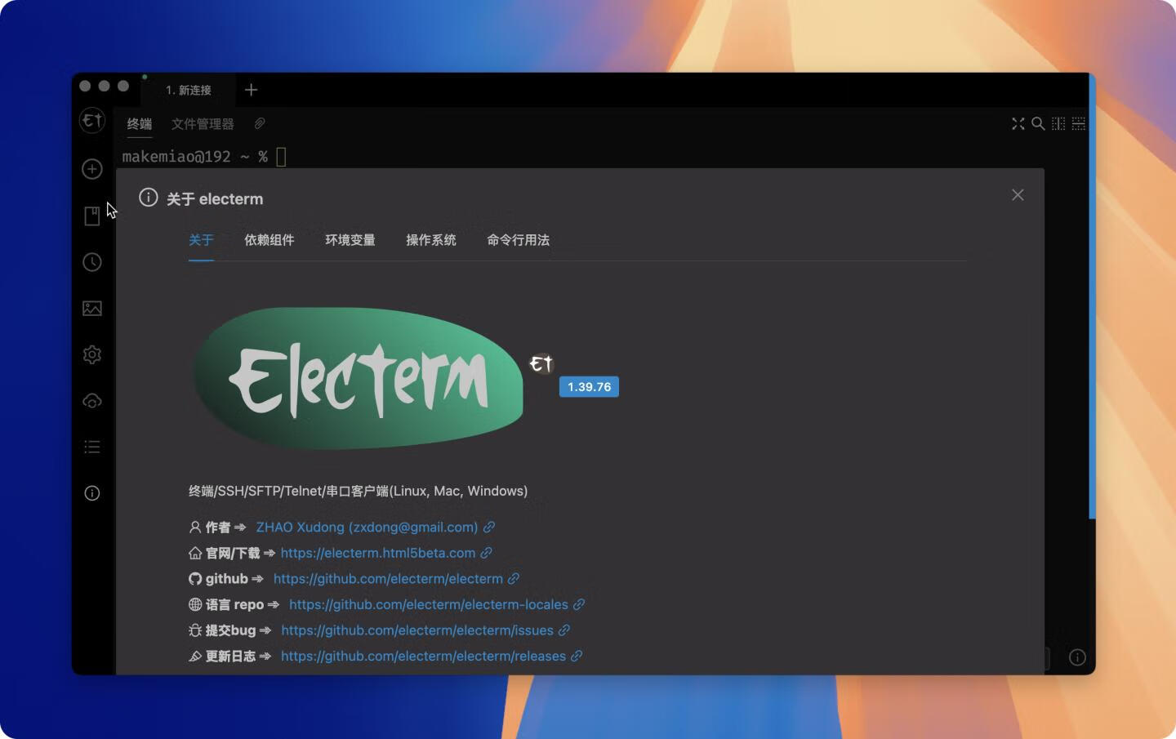Click the sidebar info (about) icon
Screen dimensions: 1176x739
[x=92, y=493]
